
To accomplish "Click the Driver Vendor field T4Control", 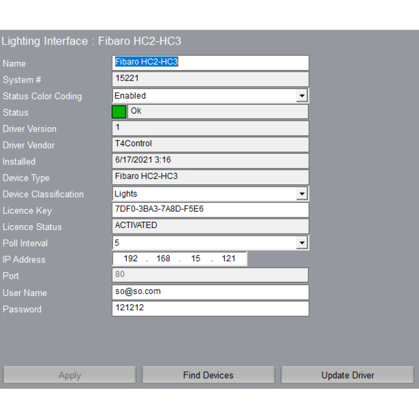I will coord(211,145).
